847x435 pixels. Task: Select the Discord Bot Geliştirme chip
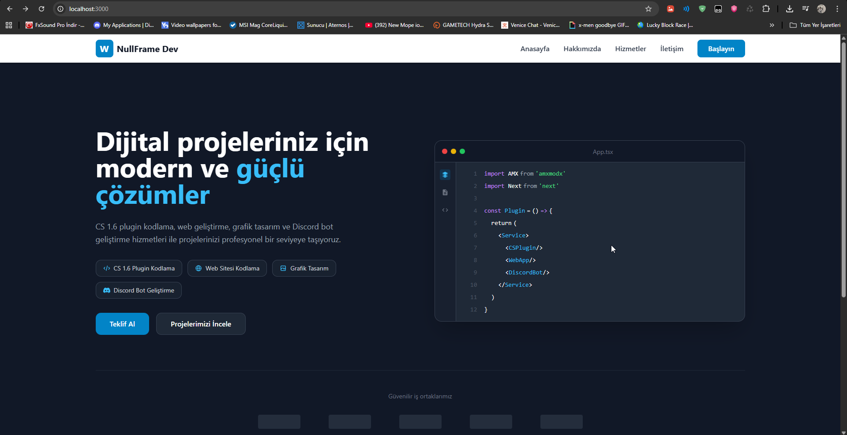[x=139, y=290]
